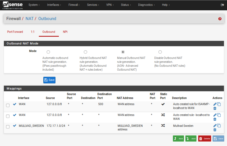Edit the ISAKMP localhost to WAN rule

point(215,104)
